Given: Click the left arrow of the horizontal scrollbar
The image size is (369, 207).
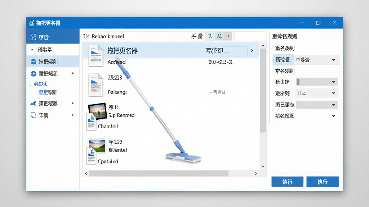Looking at the screenshot, I should point(86,174).
